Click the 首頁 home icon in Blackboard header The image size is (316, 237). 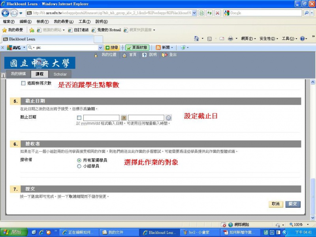[x=125, y=55]
